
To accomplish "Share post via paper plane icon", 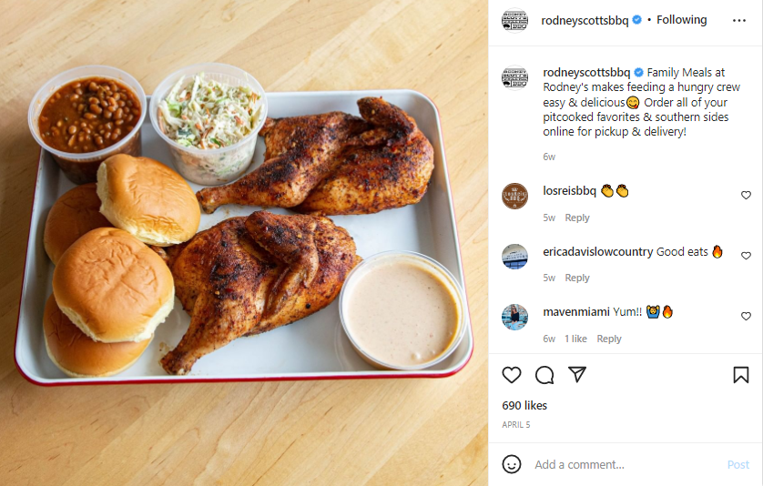I will [577, 375].
